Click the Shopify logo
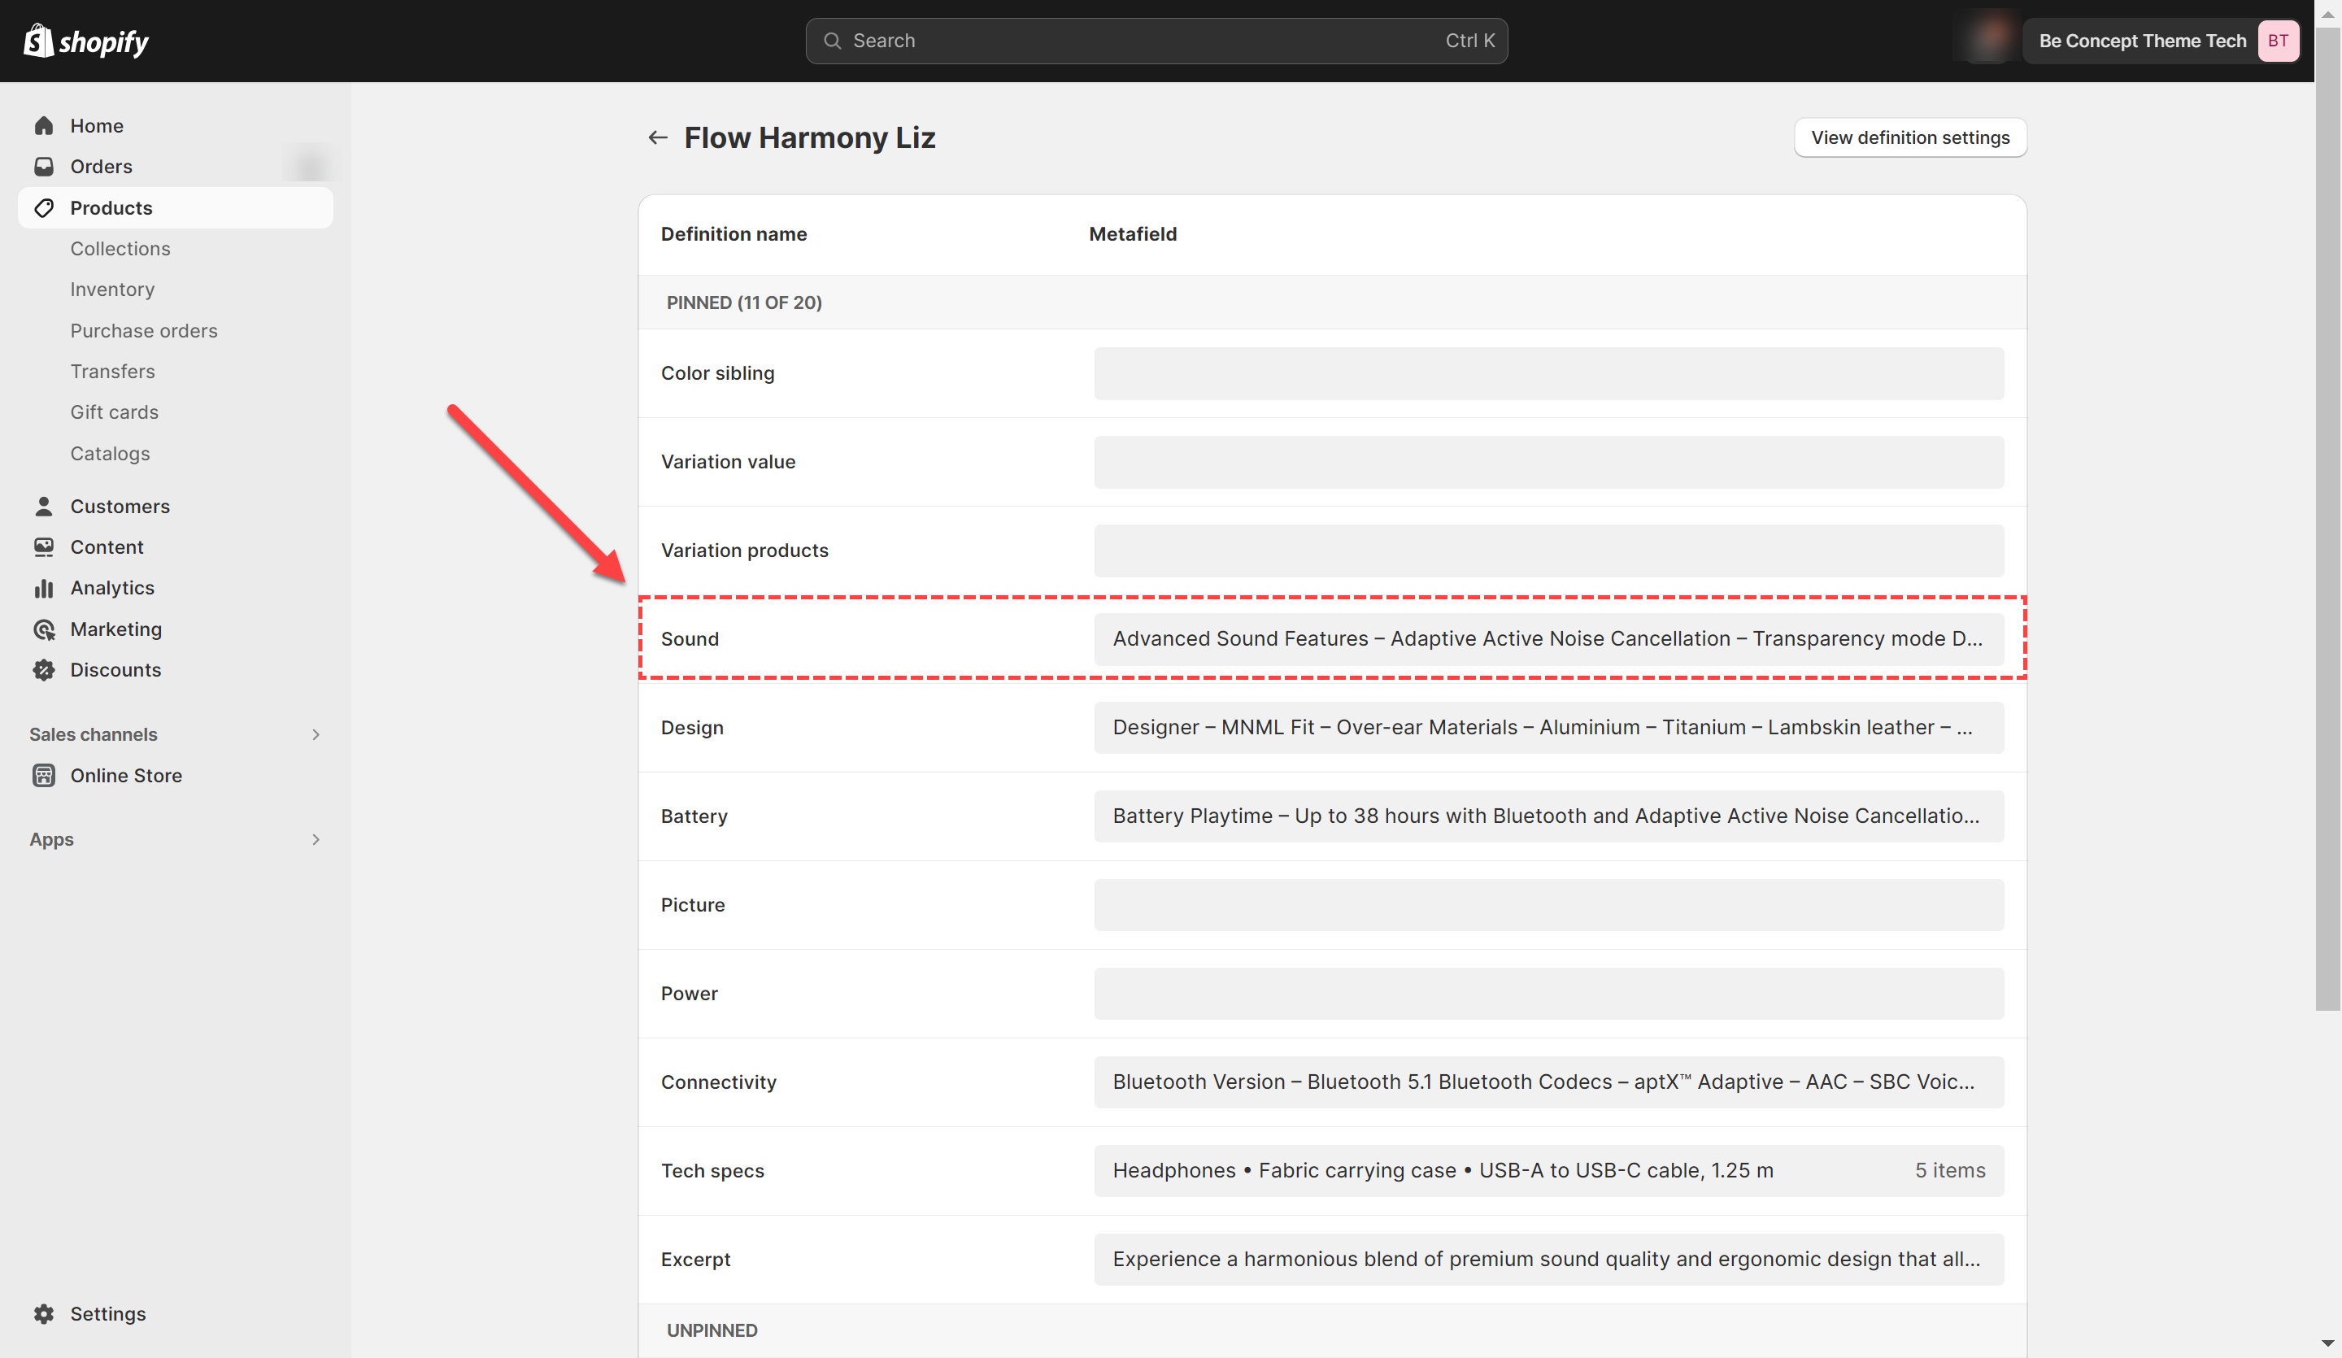2342x1358 pixels. [x=85, y=41]
